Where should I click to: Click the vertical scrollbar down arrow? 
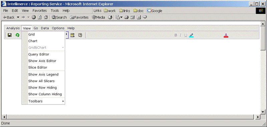click(263, 112)
